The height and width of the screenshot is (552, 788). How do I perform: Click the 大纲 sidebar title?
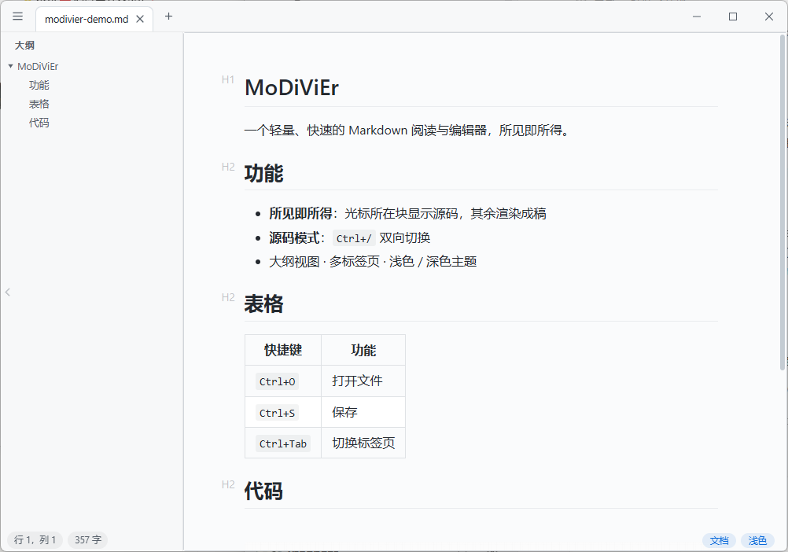[24, 45]
